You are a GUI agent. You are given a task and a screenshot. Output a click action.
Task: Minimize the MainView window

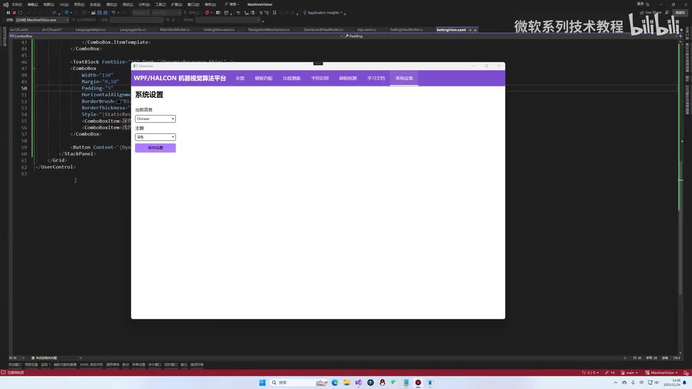474,66
